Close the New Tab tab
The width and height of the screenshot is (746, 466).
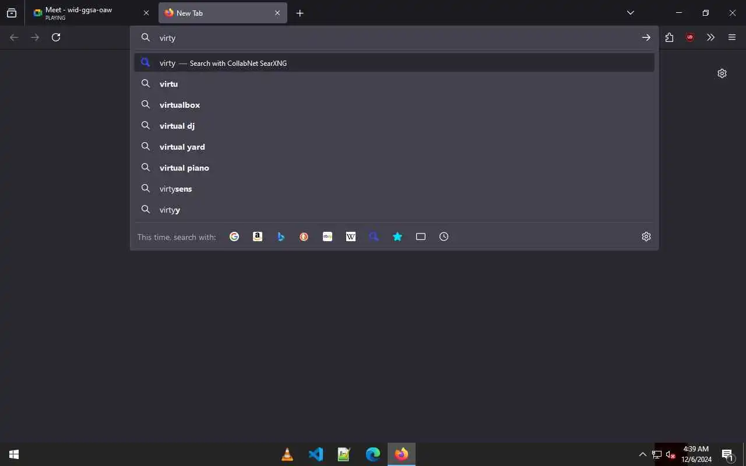tap(277, 13)
